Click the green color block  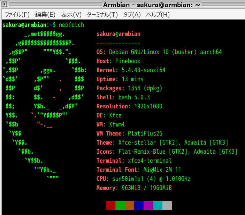[x=120, y=206]
